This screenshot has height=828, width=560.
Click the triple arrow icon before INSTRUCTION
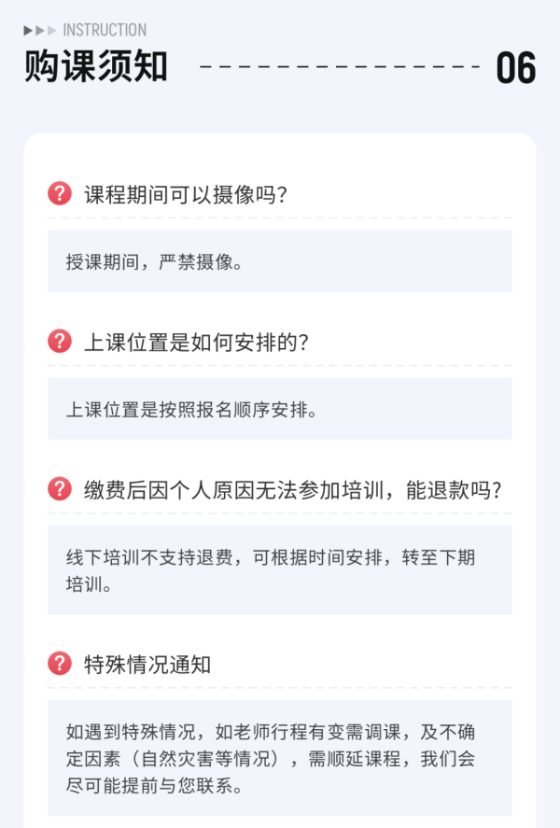(40, 31)
